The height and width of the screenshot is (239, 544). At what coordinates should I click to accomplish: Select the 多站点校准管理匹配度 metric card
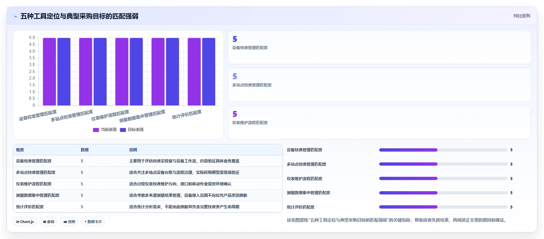click(x=379, y=85)
